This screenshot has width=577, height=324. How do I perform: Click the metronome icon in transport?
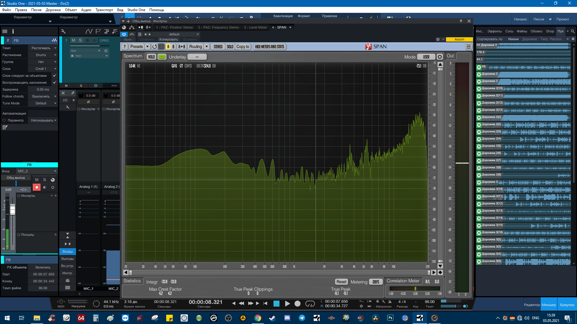[x=390, y=301]
